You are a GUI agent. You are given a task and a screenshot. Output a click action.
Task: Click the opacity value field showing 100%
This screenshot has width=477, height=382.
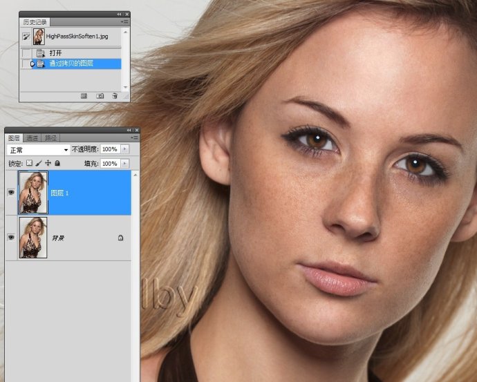pyautogui.click(x=110, y=149)
